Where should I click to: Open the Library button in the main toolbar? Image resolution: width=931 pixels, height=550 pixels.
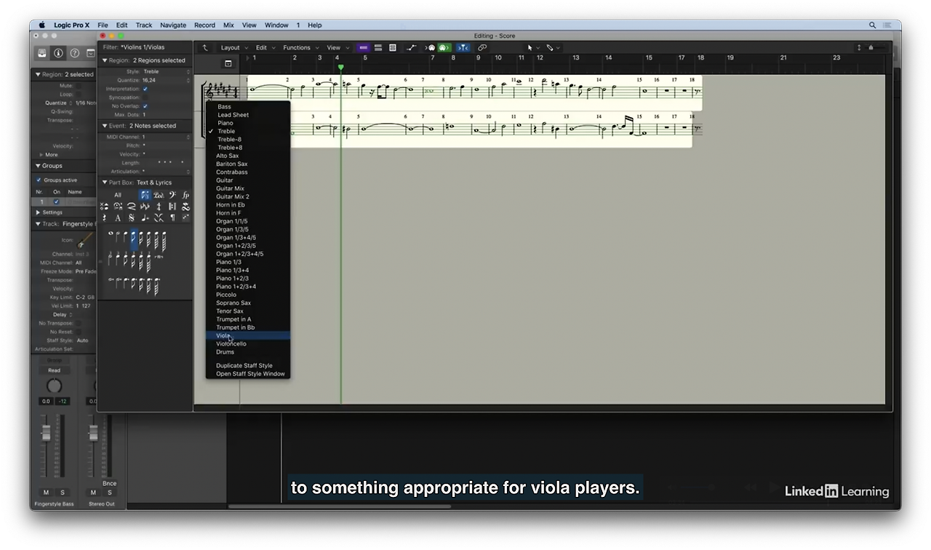coord(43,53)
